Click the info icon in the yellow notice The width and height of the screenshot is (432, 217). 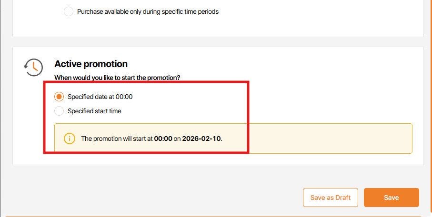[70, 138]
